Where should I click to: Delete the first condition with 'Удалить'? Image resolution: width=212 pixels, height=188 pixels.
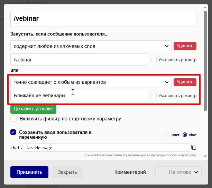click(185, 46)
